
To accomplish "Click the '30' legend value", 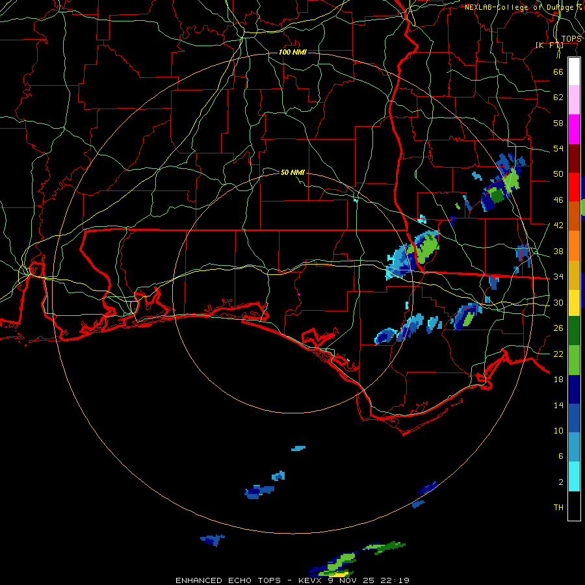I will [558, 302].
